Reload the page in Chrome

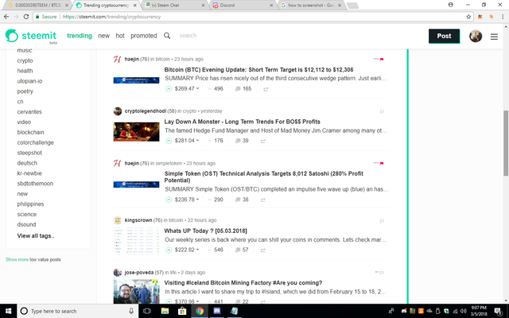[x=26, y=17]
